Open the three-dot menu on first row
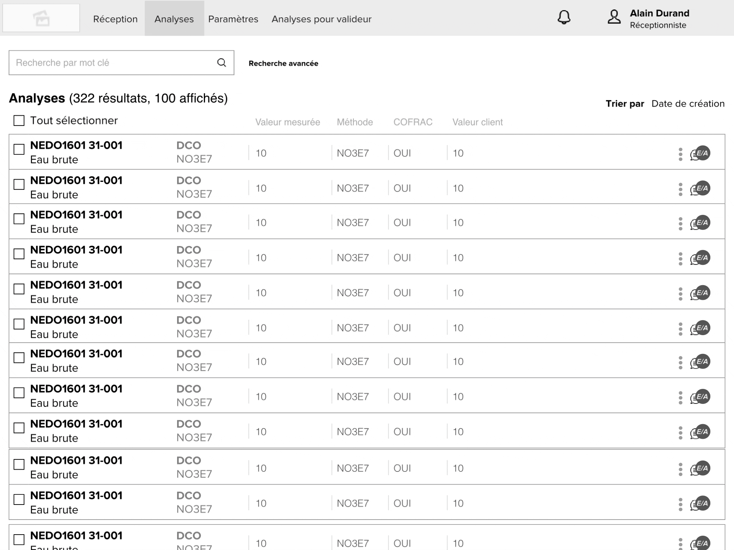The height and width of the screenshot is (550, 734). pos(680,154)
